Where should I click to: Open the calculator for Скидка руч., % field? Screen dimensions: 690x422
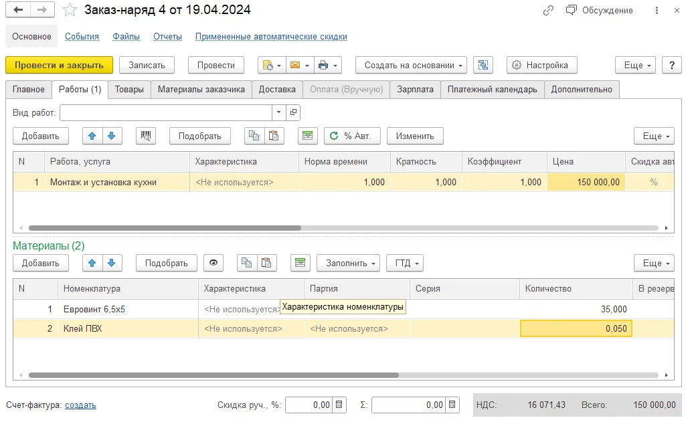339,405
